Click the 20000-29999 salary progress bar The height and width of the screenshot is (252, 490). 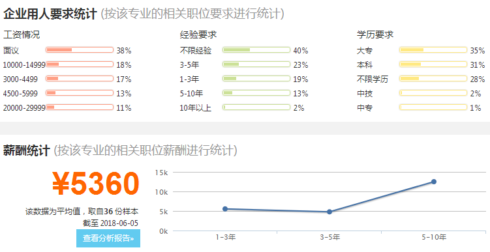tap(80, 107)
